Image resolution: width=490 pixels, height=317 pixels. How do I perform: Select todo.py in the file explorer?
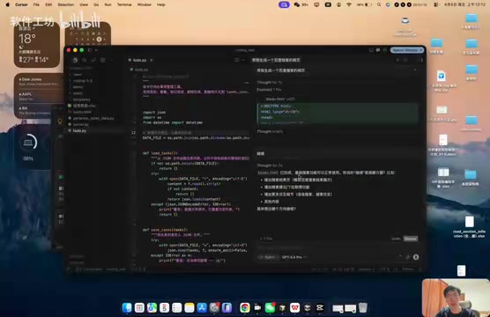click(79, 130)
